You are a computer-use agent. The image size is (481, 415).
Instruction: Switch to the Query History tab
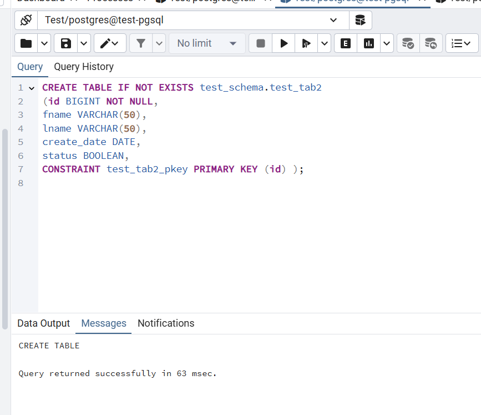click(x=84, y=67)
